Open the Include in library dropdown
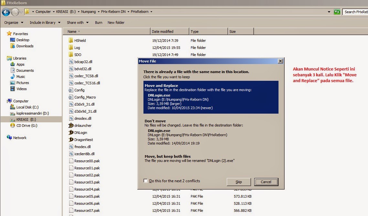Screen dimensions: 368x216 coord(45,23)
